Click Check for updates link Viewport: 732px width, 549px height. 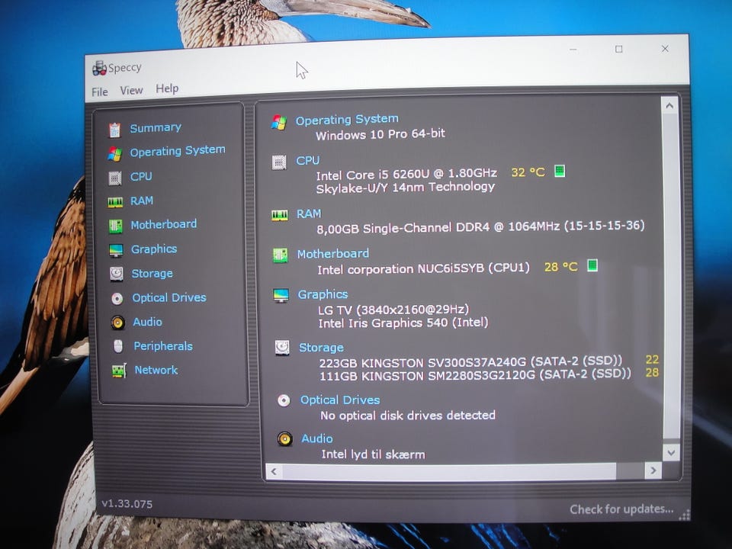point(621,509)
